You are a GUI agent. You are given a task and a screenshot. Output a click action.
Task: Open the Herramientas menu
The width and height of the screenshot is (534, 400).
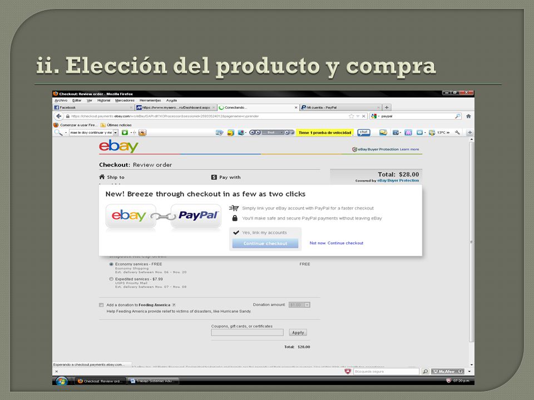[x=150, y=101]
